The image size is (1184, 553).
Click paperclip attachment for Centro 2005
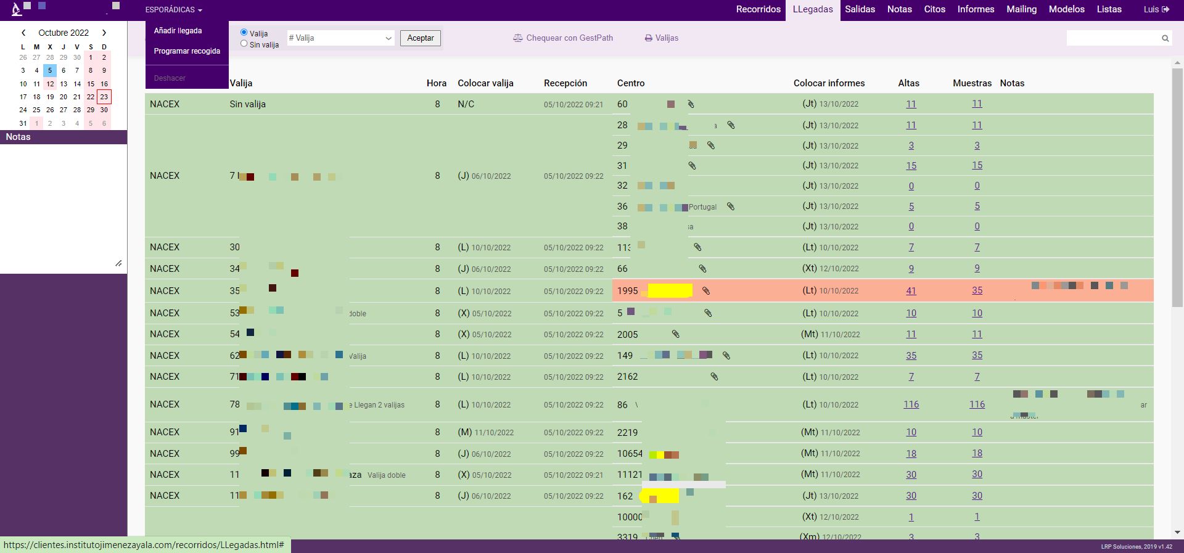[675, 334]
